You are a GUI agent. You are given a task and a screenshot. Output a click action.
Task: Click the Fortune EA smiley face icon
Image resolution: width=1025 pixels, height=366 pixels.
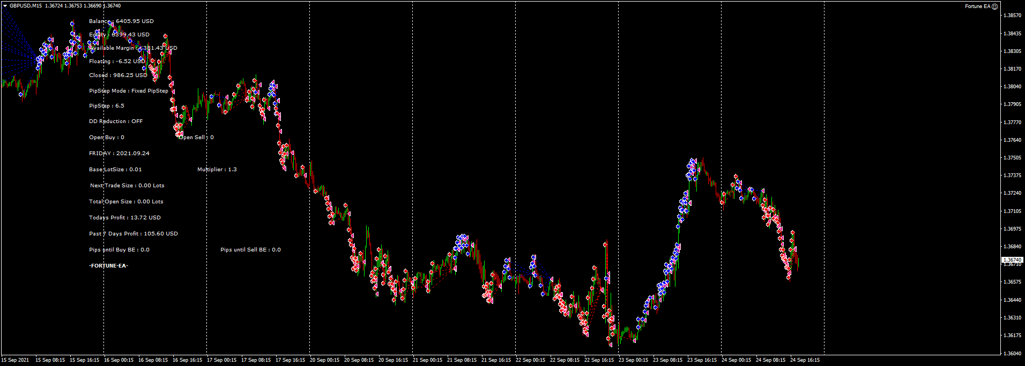(x=995, y=6)
